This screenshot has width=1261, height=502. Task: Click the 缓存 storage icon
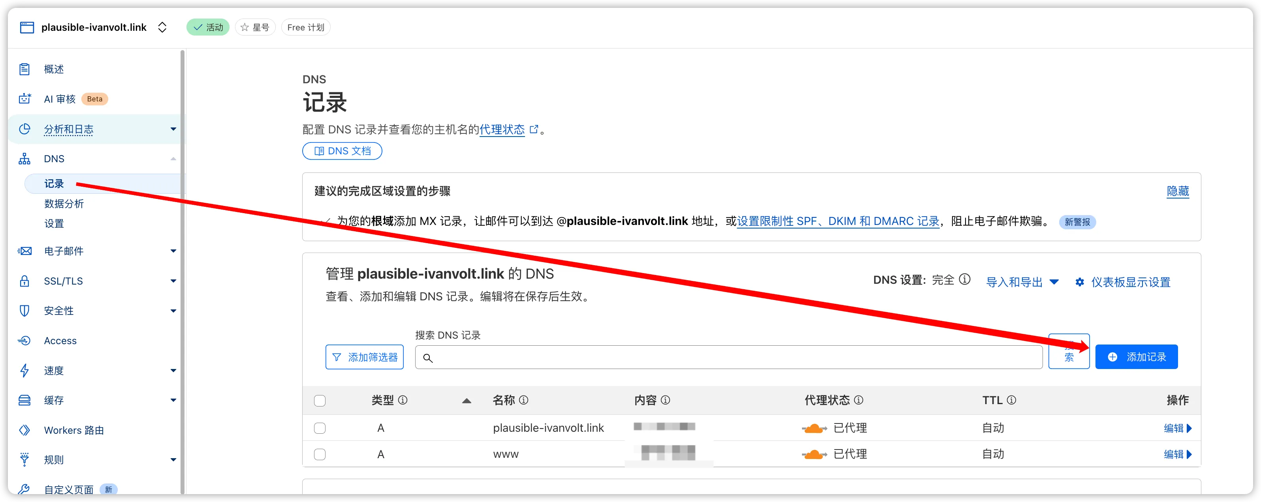coord(24,400)
